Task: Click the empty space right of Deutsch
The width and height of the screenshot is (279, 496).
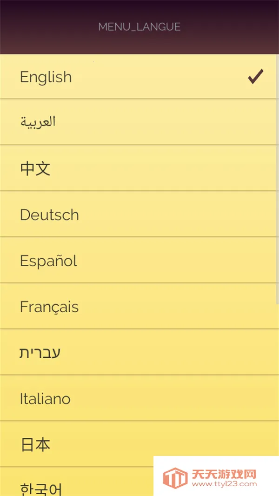Action: coord(177,214)
